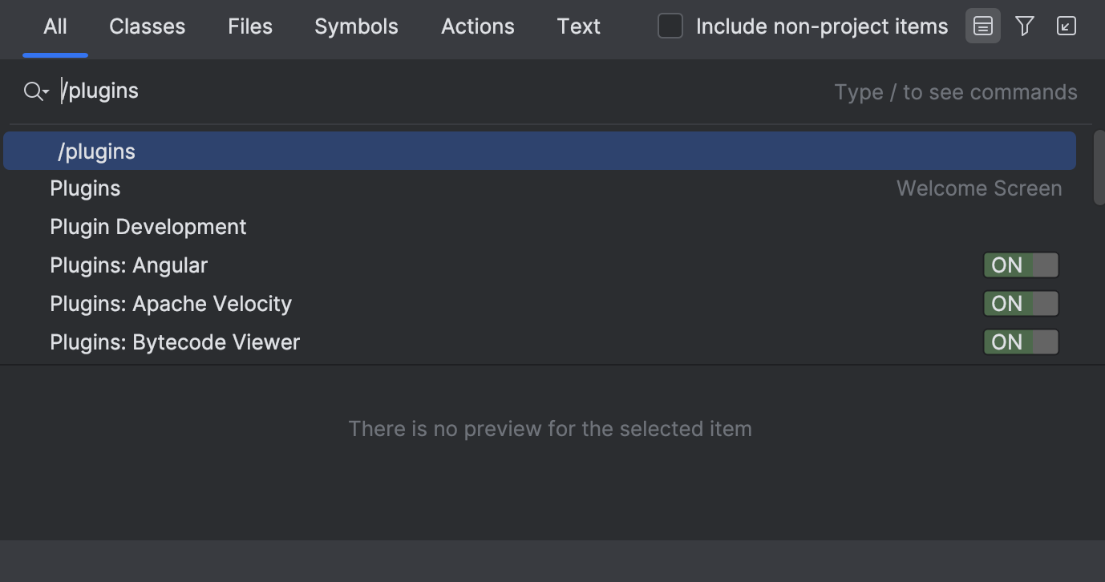Open Plugins from the Welcome Screen result
Screen dimensions: 1105x582
pyautogui.click(x=85, y=188)
